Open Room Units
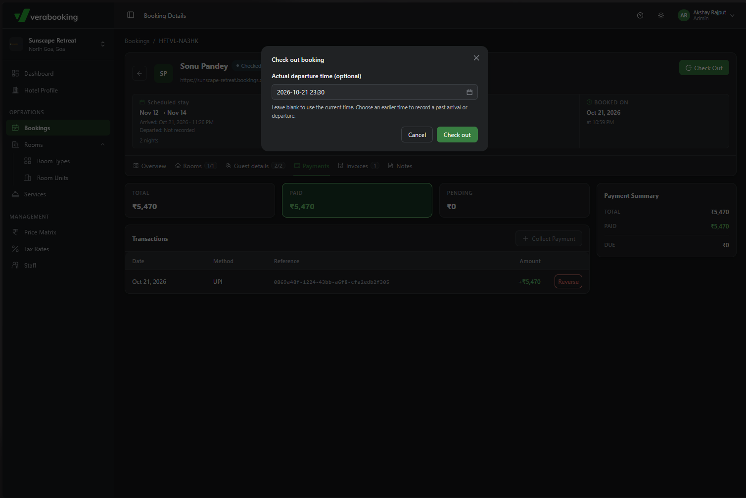This screenshot has width=746, height=498. pyautogui.click(x=52, y=178)
